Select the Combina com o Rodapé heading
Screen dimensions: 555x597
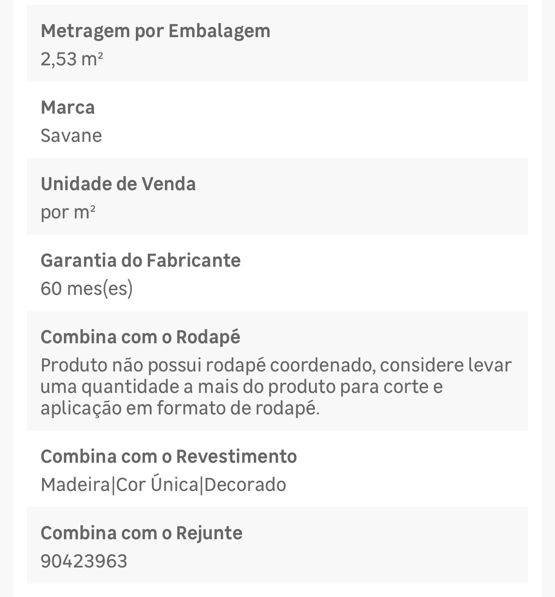pos(140,337)
